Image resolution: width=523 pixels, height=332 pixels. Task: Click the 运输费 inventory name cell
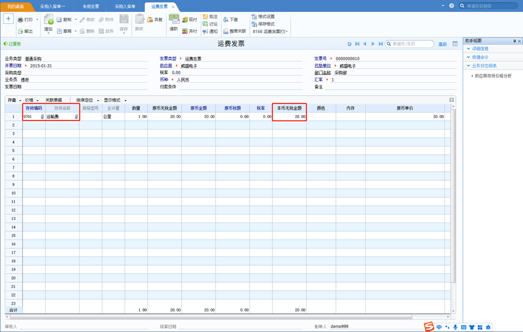click(x=62, y=116)
